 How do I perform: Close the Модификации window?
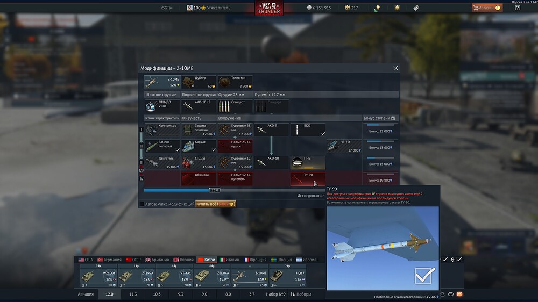pyautogui.click(x=395, y=68)
